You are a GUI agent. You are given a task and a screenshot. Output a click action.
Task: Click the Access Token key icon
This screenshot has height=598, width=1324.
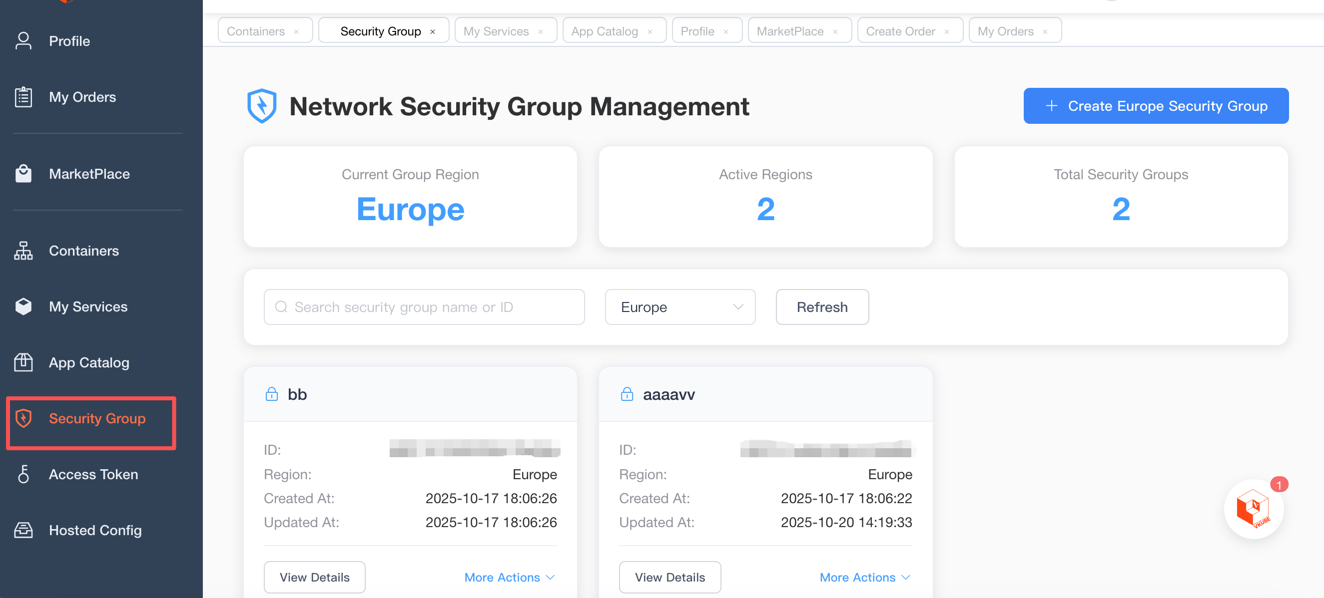[x=23, y=474]
